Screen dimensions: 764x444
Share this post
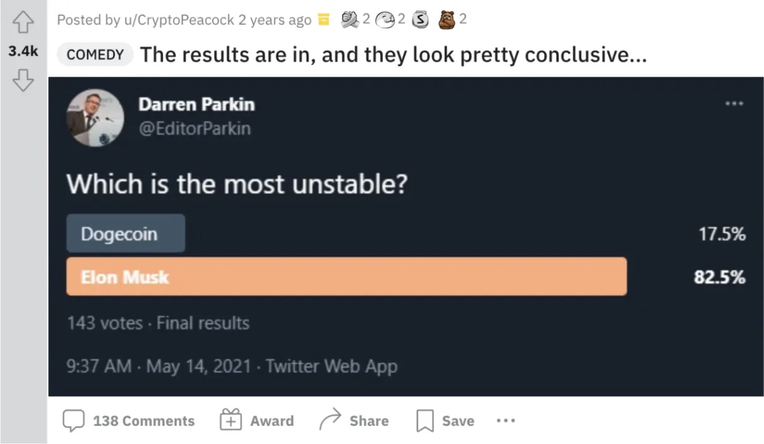(354, 421)
